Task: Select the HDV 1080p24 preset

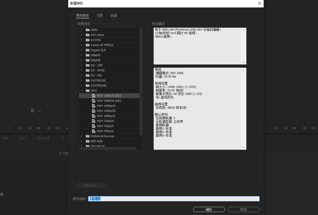Action: point(109,106)
